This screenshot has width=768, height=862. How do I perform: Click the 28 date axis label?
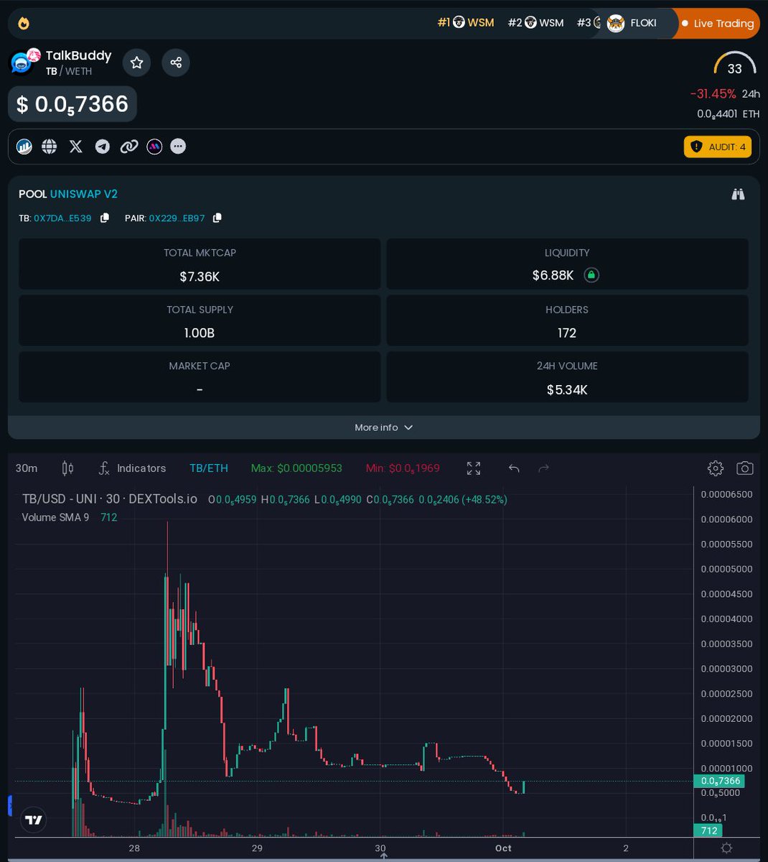coord(134,848)
